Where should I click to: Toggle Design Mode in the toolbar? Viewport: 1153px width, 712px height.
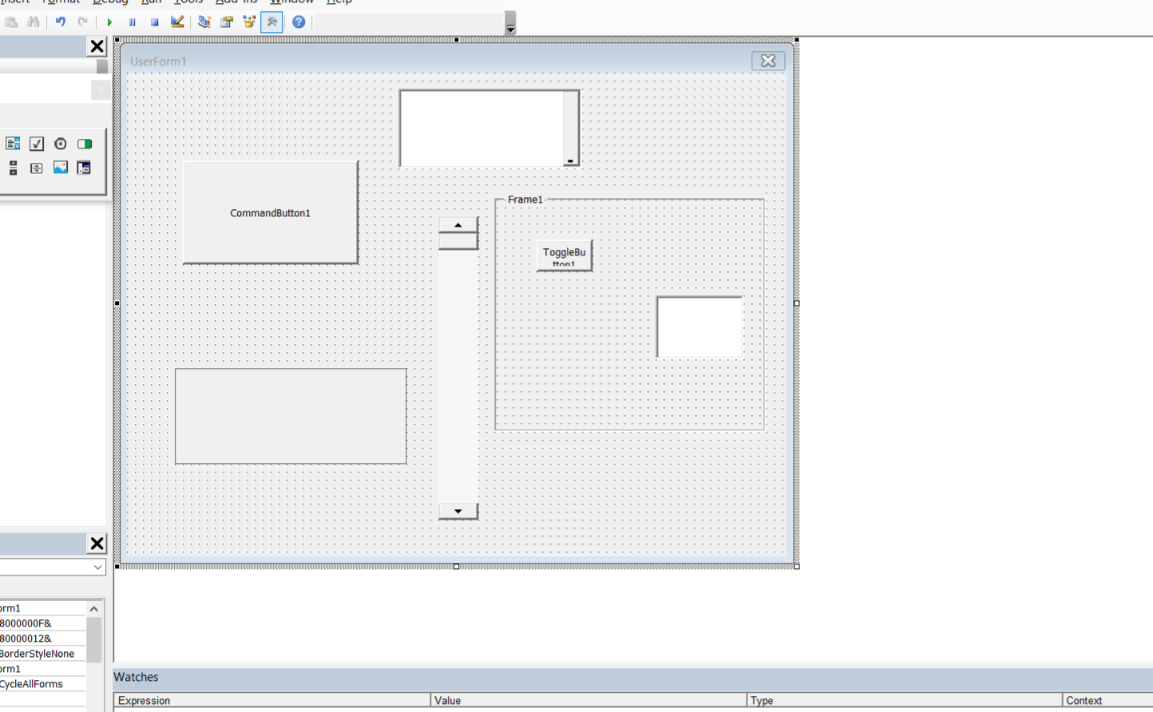[177, 22]
